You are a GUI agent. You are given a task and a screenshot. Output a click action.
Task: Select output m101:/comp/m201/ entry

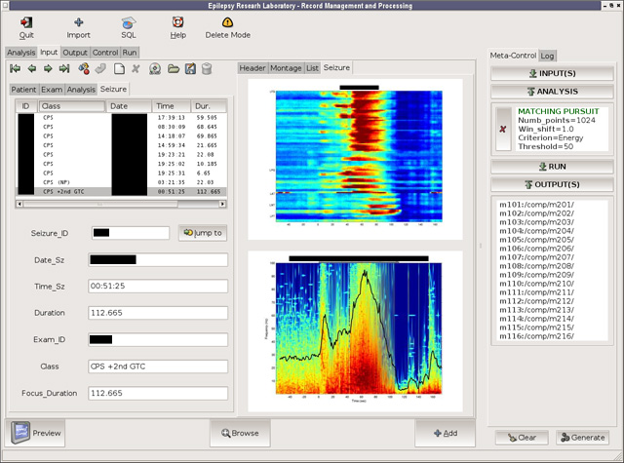pyautogui.click(x=536, y=205)
